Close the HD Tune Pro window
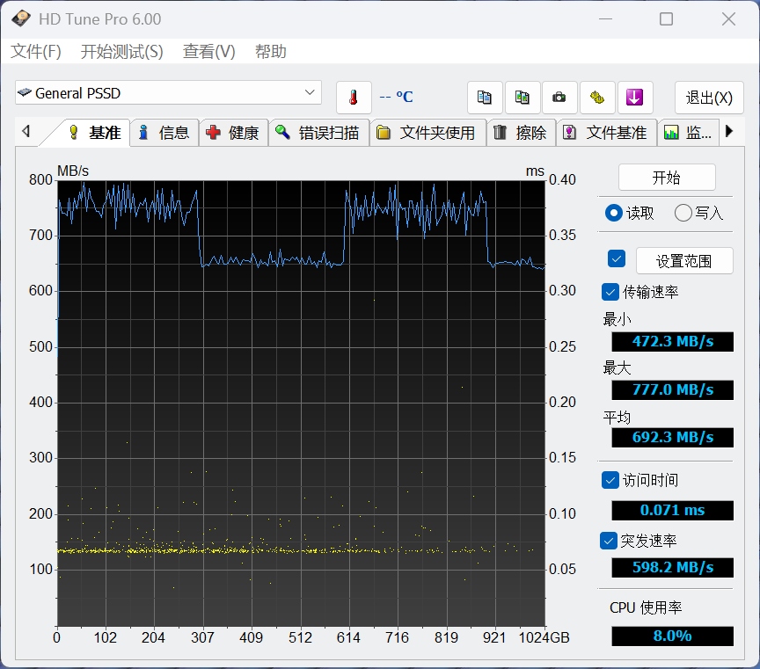This screenshot has width=760, height=669. point(728,19)
